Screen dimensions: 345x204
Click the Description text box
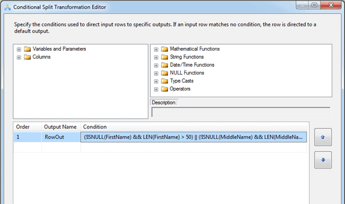(241, 112)
